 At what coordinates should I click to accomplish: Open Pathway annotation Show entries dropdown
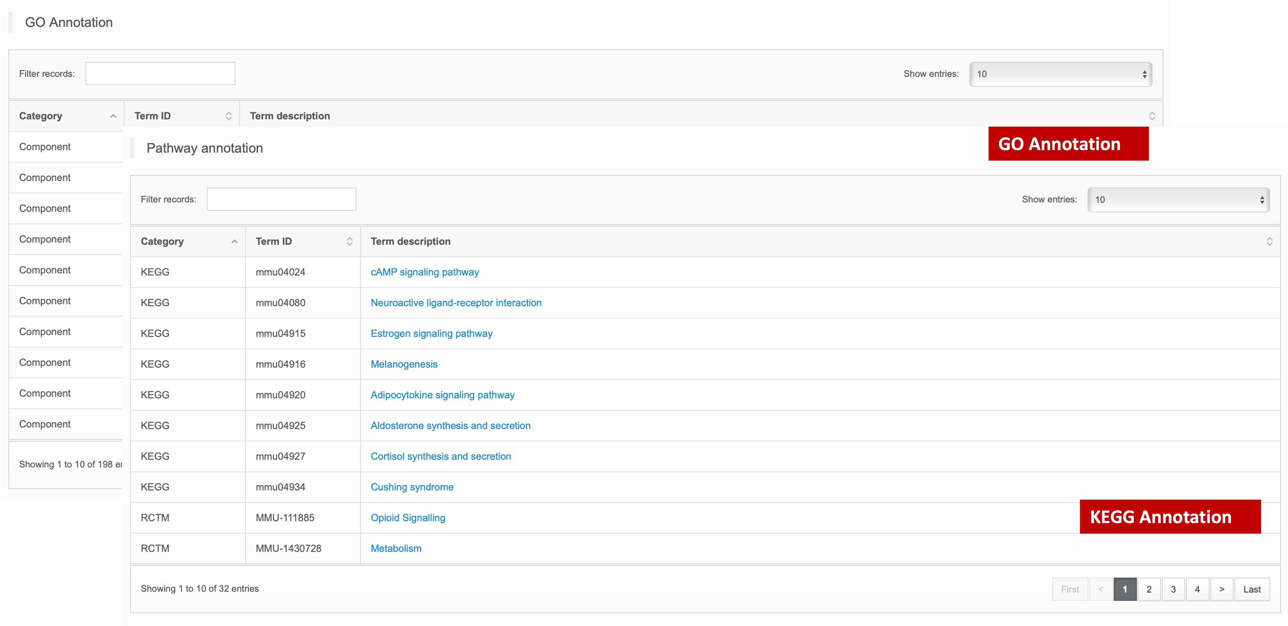pyautogui.click(x=1178, y=199)
